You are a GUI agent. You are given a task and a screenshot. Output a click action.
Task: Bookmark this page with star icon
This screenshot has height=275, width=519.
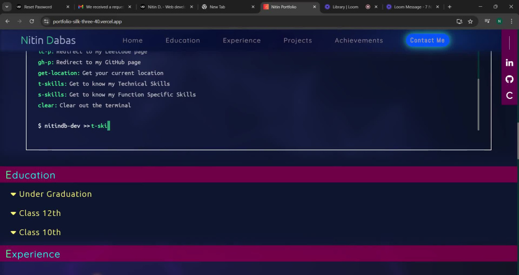pyautogui.click(x=470, y=21)
